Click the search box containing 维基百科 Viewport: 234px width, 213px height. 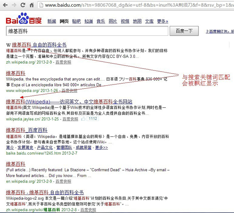pyautogui.click(x=86, y=31)
